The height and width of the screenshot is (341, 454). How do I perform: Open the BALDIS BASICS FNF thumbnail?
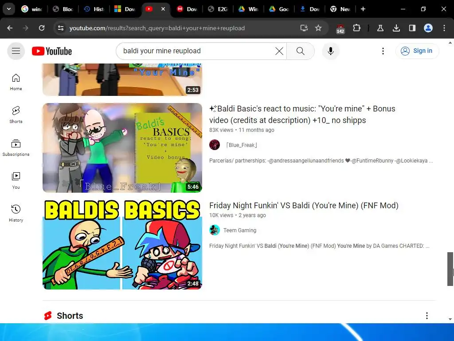coord(122,245)
